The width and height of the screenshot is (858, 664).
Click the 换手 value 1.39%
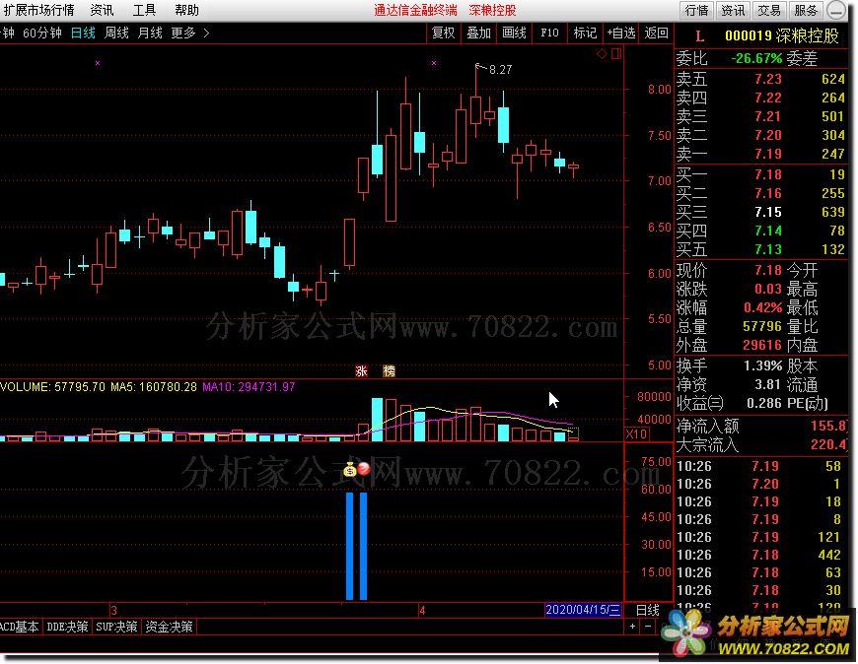pyautogui.click(x=762, y=366)
